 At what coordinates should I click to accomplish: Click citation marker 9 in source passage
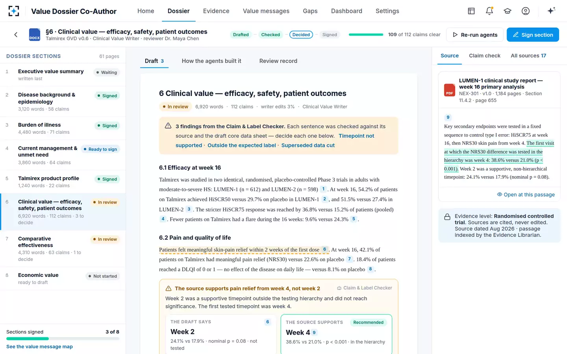coord(448,117)
